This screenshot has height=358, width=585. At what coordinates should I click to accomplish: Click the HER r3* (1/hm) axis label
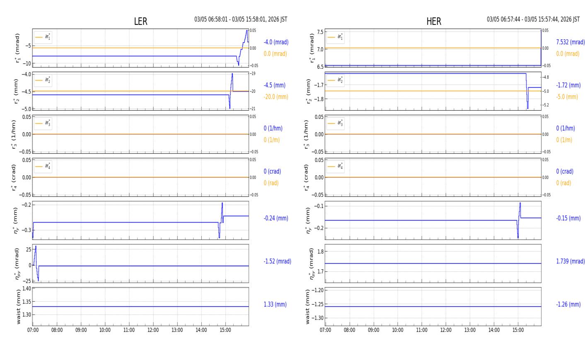click(307, 134)
